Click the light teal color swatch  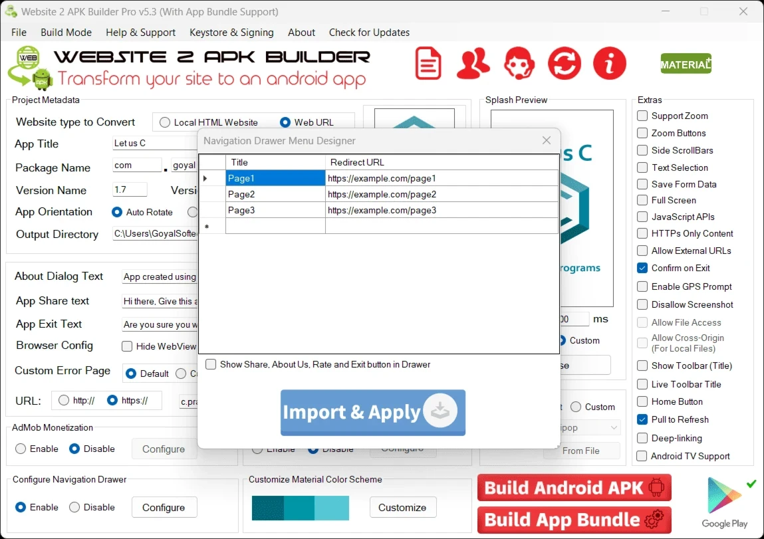pyautogui.click(x=332, y=508)
